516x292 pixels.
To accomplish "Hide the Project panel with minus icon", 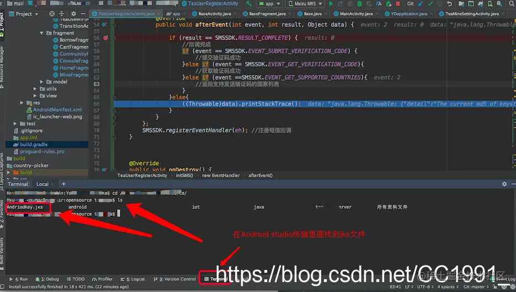I will tap(83, 14).
